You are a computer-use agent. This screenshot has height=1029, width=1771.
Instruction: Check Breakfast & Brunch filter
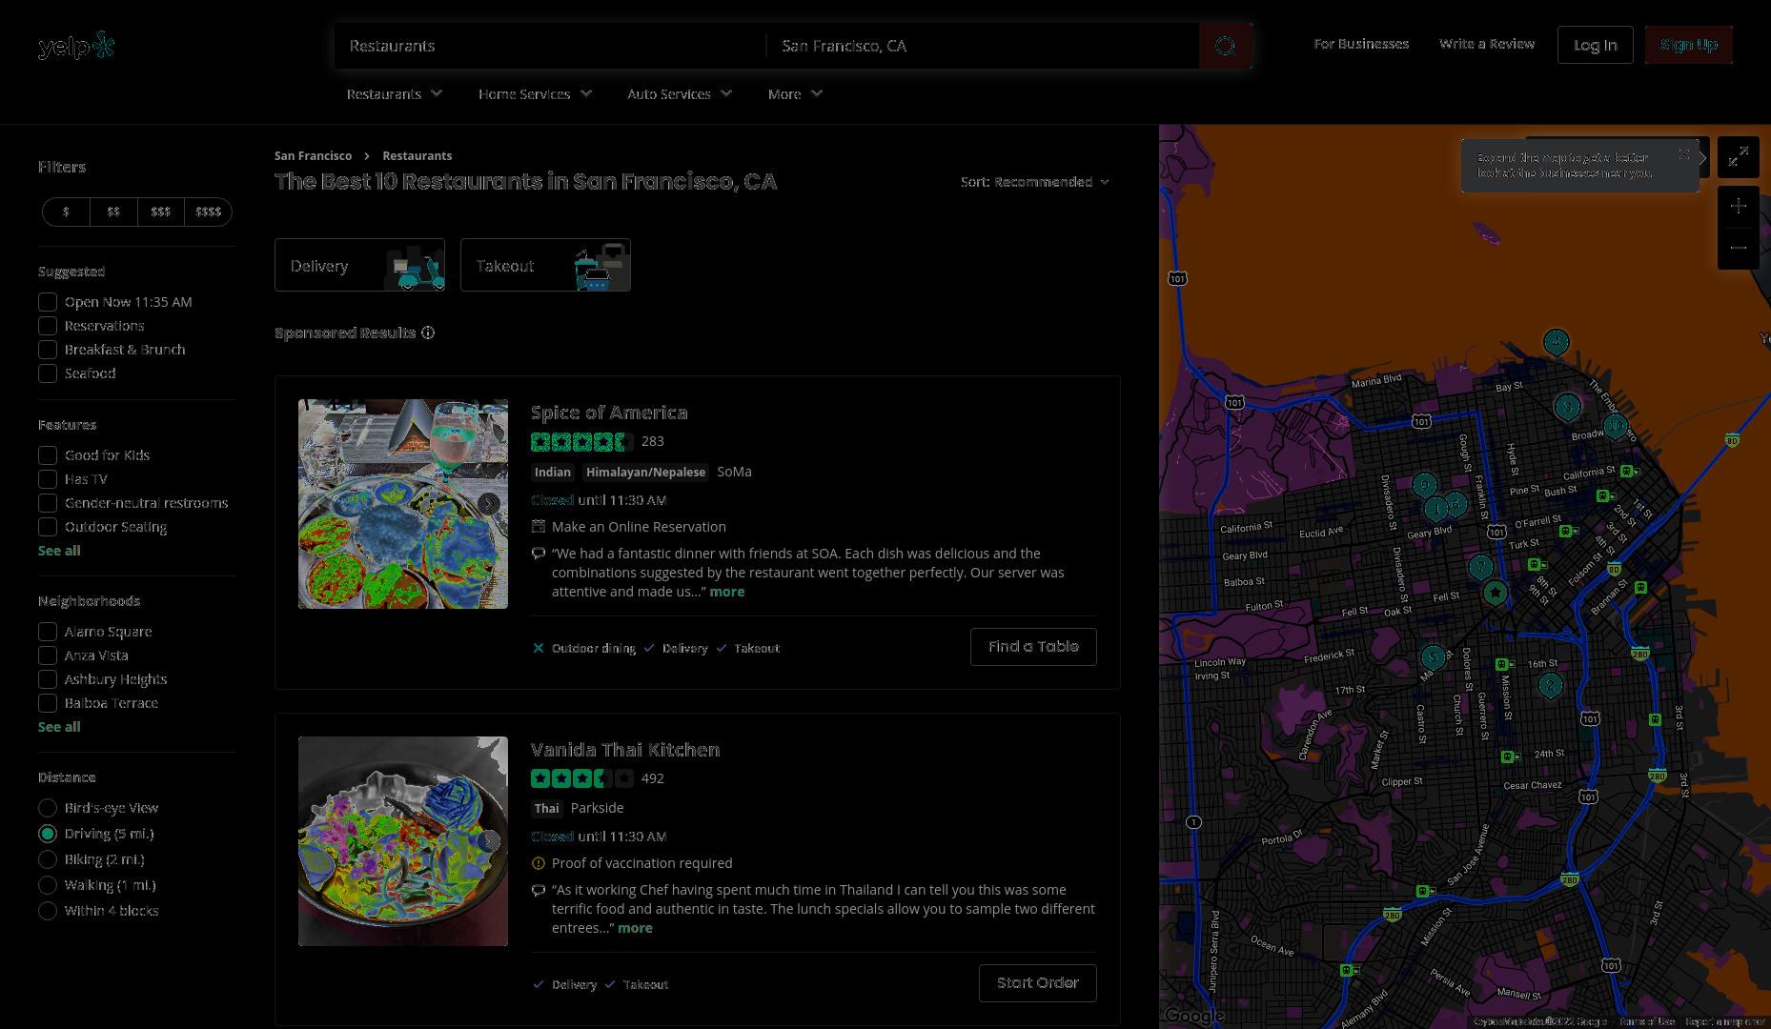[x=48, y=350]
